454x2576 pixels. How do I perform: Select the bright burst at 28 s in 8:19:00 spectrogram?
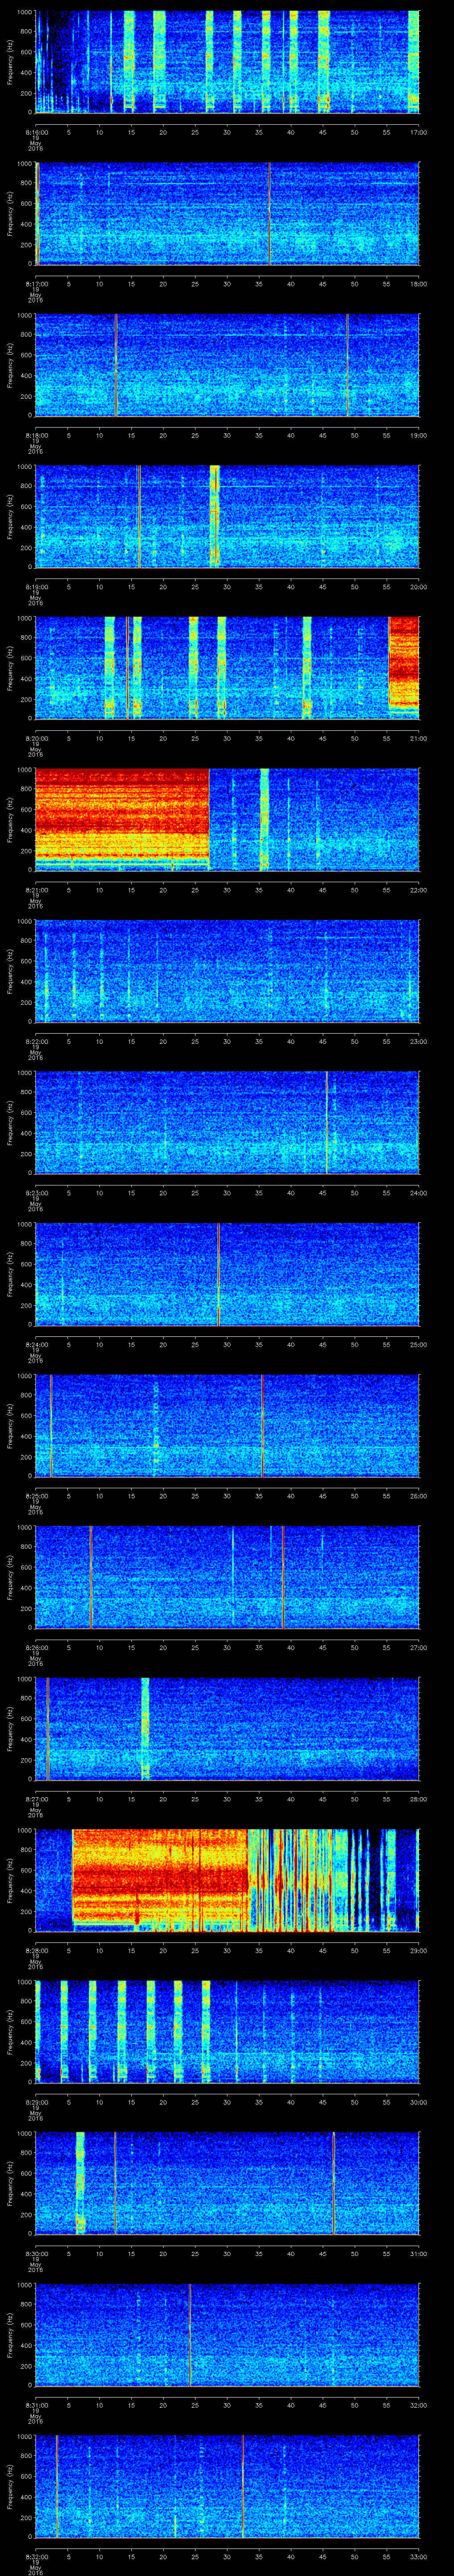[x=214, y=516]
